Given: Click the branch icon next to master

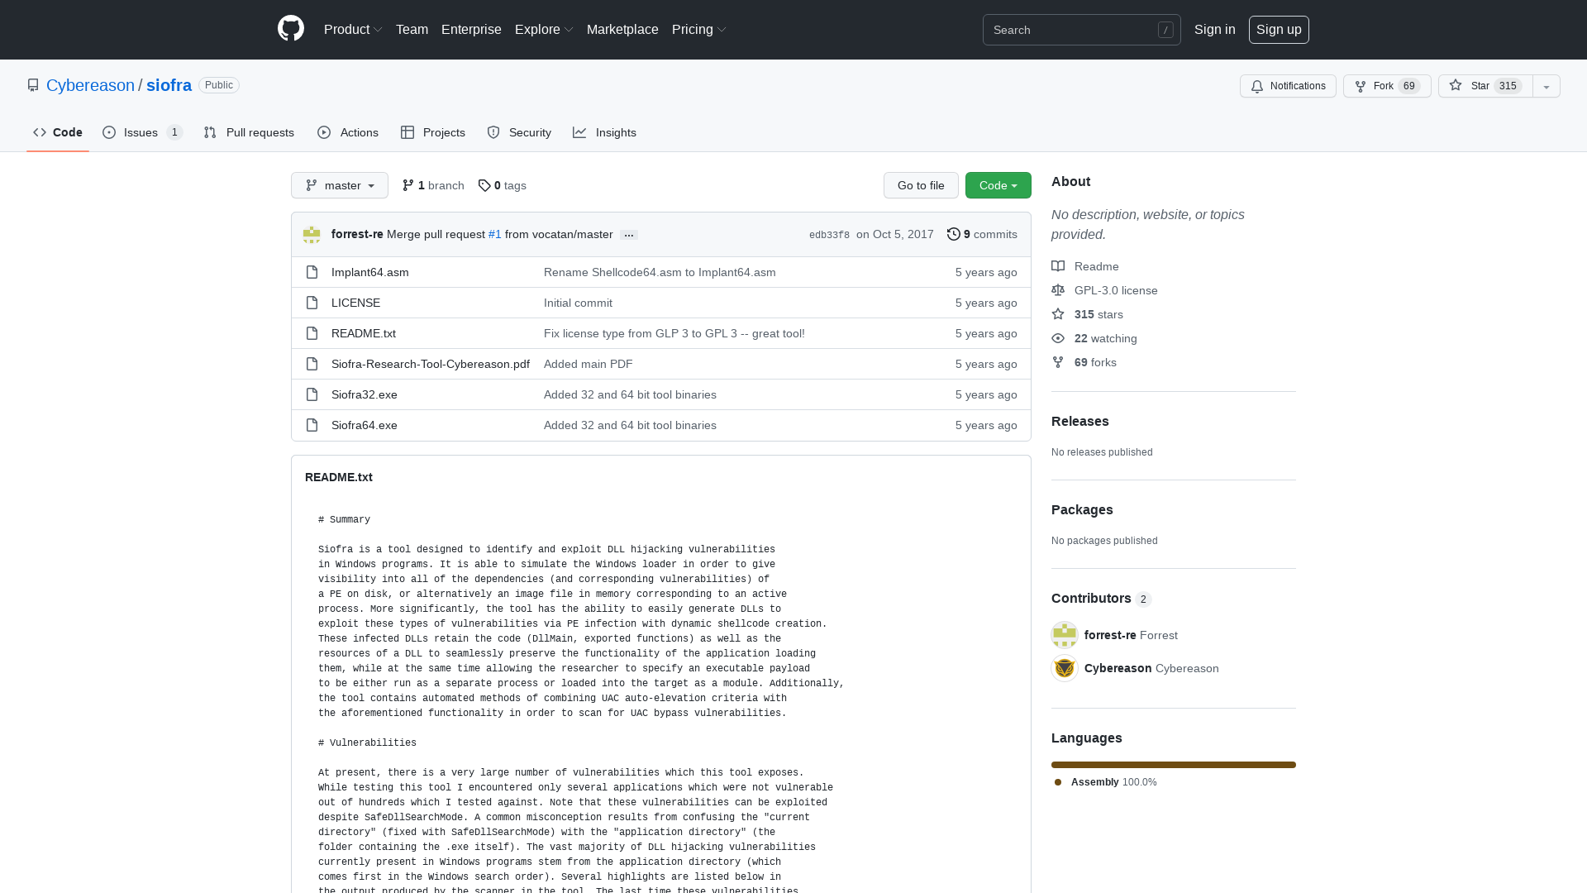Looking at the screenshot, I should click(312, 185).
